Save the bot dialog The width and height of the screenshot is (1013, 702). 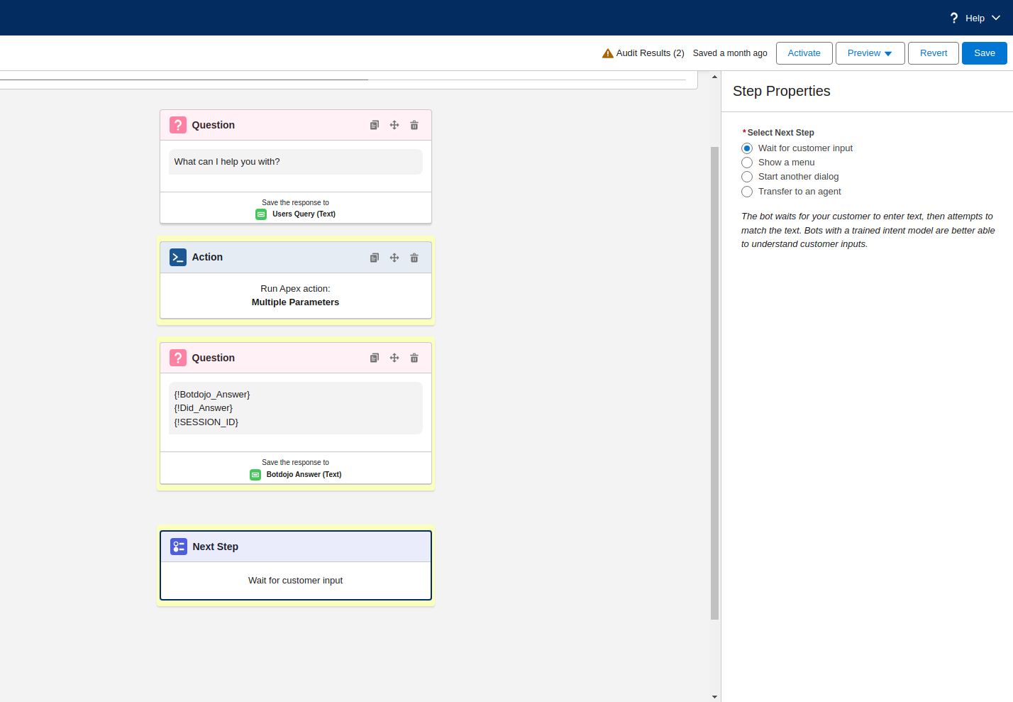pos(985,53)
